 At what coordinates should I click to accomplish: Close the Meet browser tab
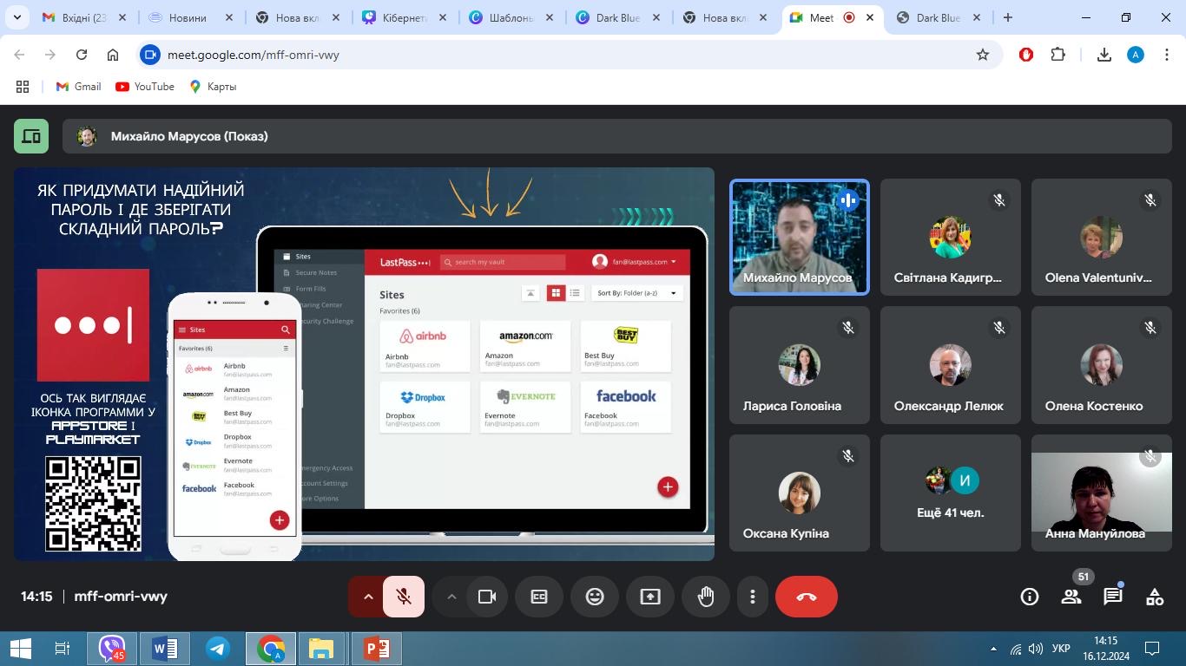[x=870, y=17]
